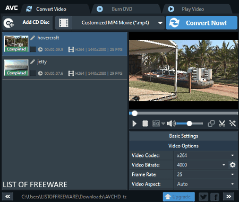Open the Video Aspect Auto dropdown
Viewport: 239px width, 202px height.
point(206,184)
